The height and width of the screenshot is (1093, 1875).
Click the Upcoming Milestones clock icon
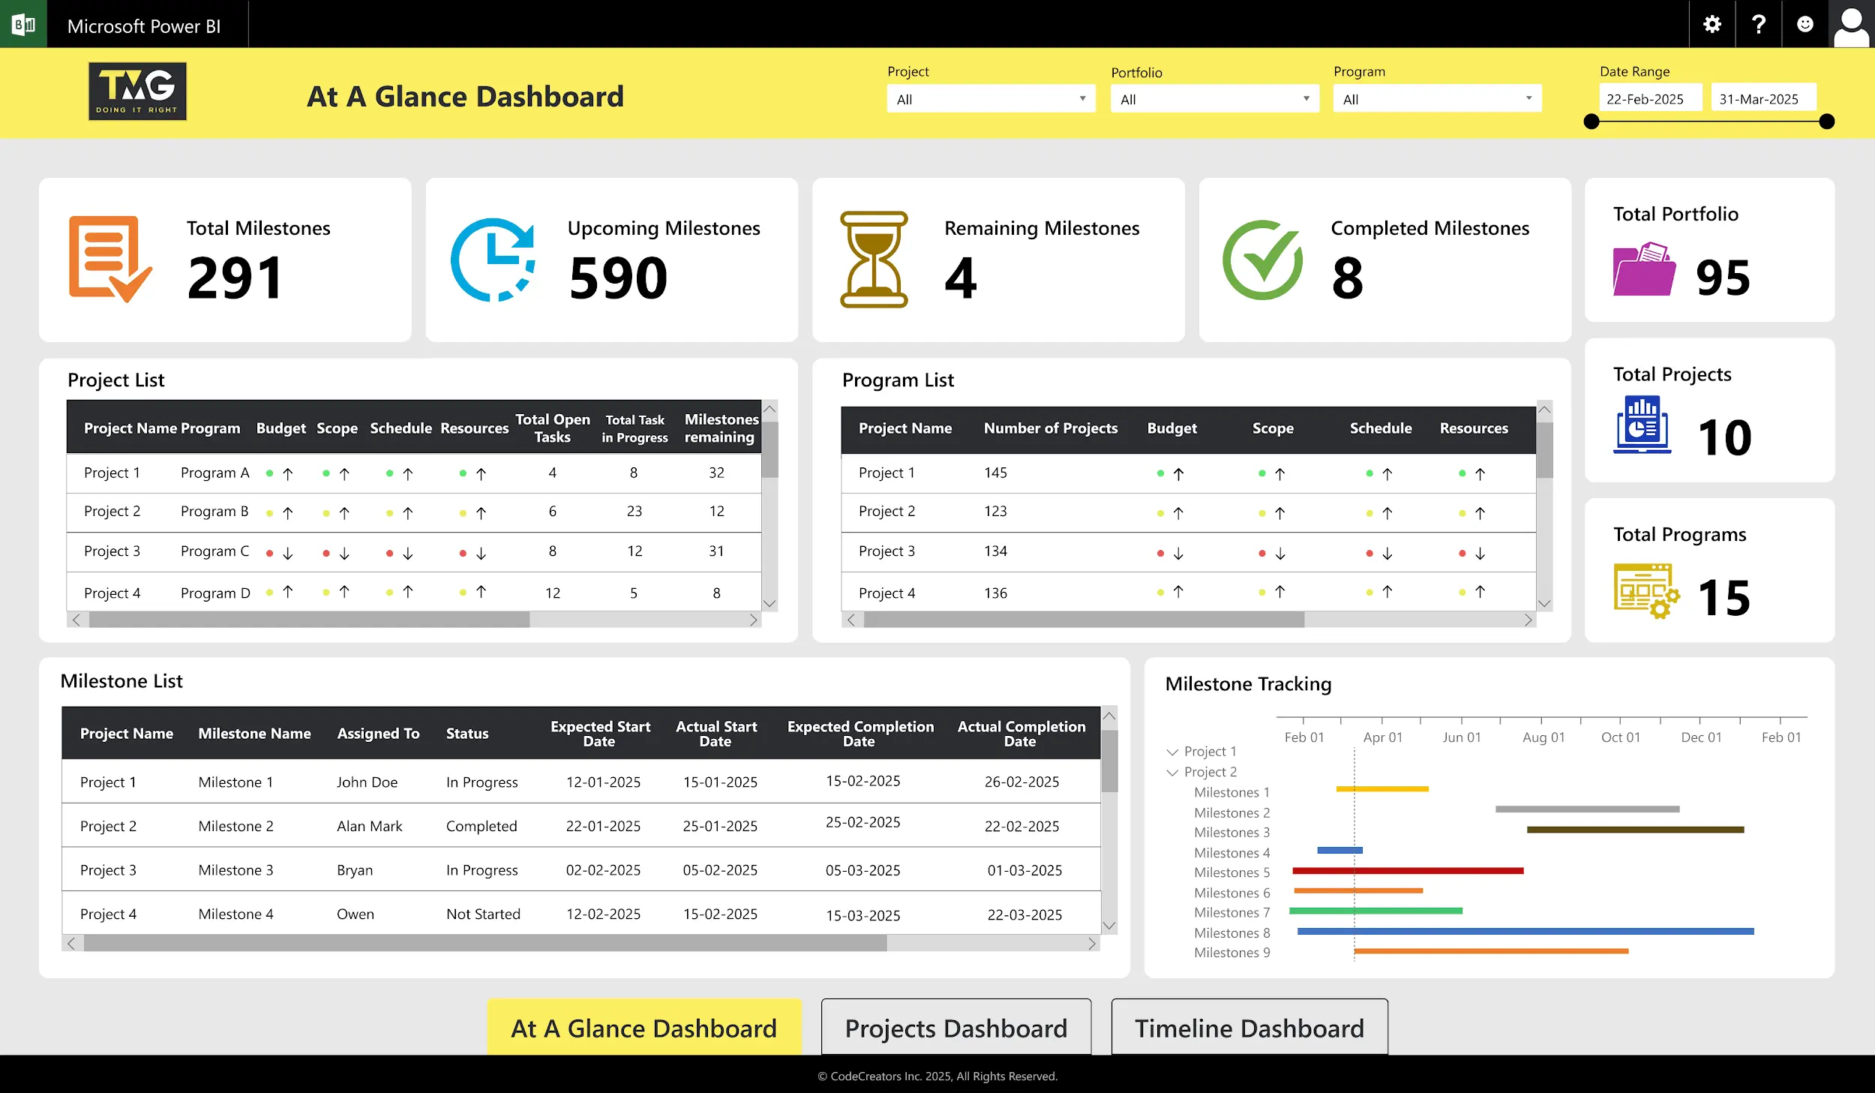click(x=493, y=260)
